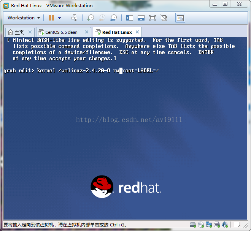Enter full screen mode
The height and width of the screenshot is (231, 251).
pyautogui.click(x=153, y=18)
